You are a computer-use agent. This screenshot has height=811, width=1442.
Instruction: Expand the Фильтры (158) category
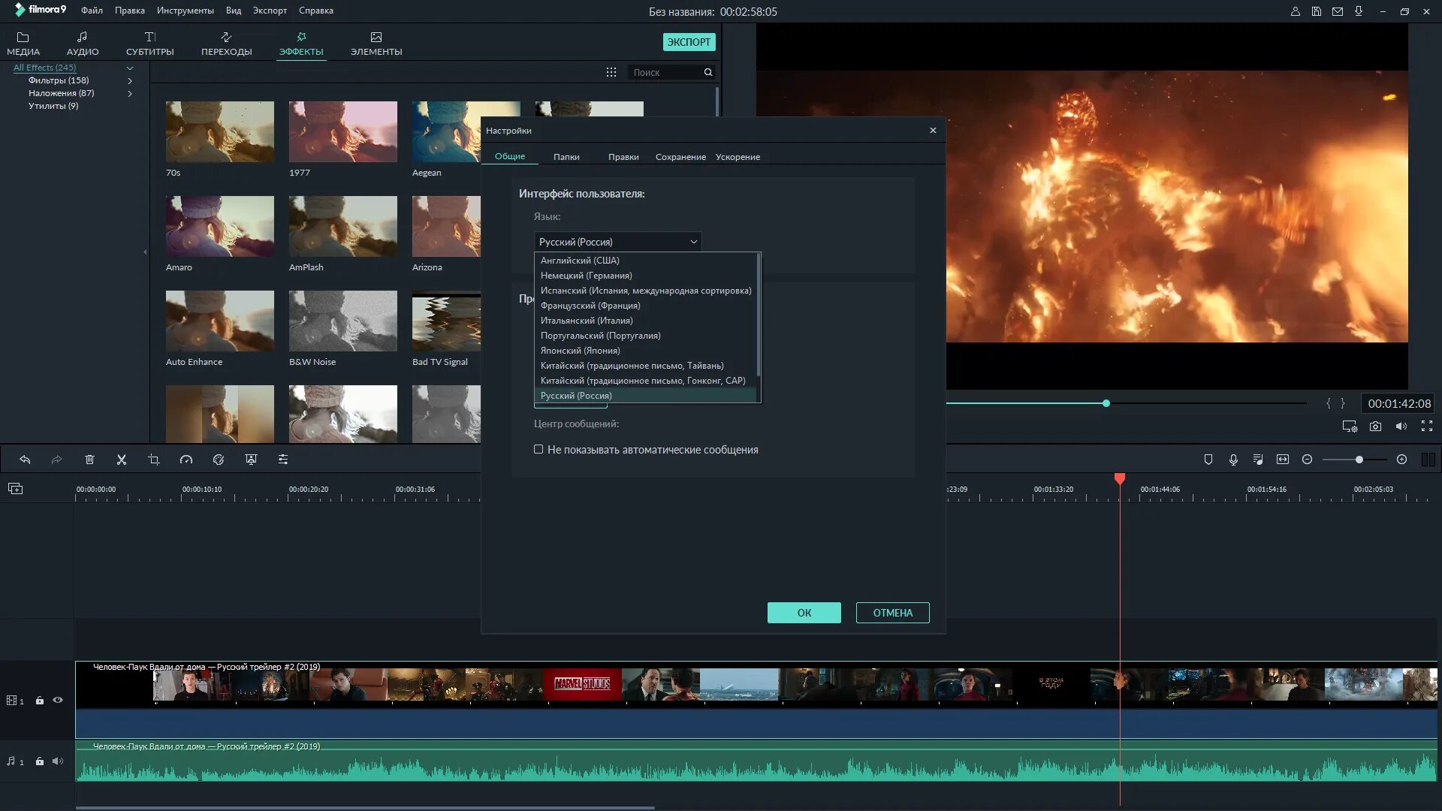(130, 80)
